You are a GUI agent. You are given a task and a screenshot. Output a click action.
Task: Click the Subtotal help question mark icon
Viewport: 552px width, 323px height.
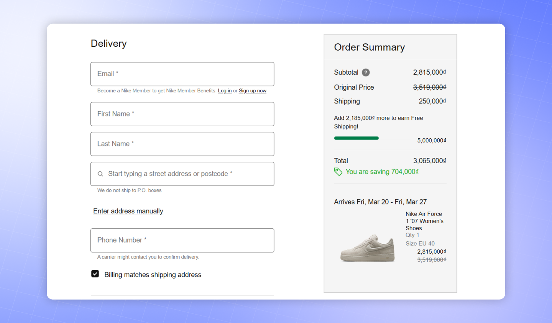(365, 72)
